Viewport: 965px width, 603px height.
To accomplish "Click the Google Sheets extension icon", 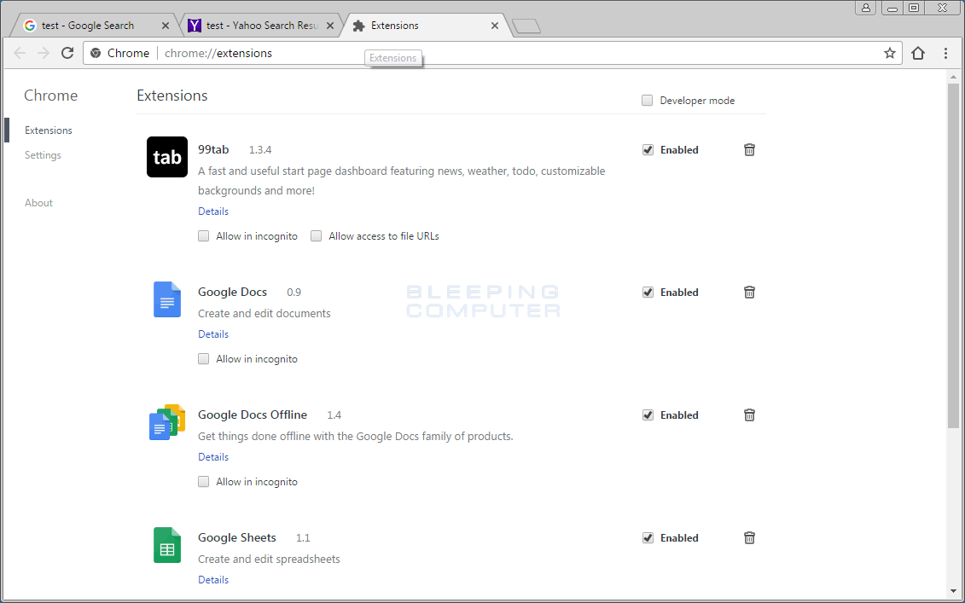I will [x=166, y=545].
